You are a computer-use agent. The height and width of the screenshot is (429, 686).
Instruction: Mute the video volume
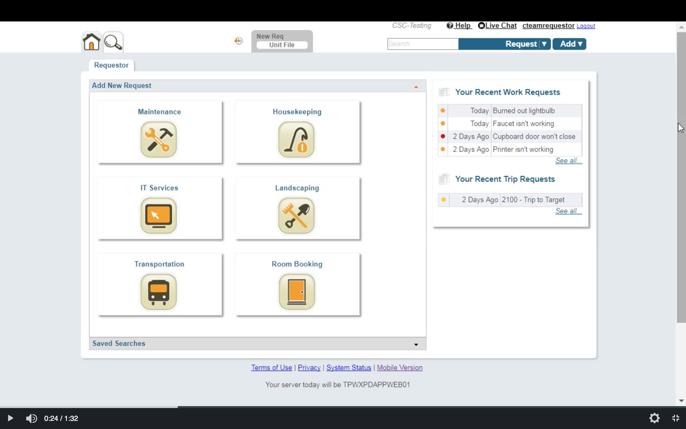[31, 418]
